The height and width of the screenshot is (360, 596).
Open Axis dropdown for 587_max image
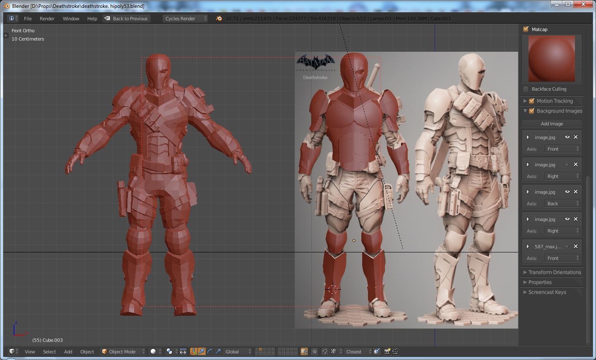click(562, 258)
